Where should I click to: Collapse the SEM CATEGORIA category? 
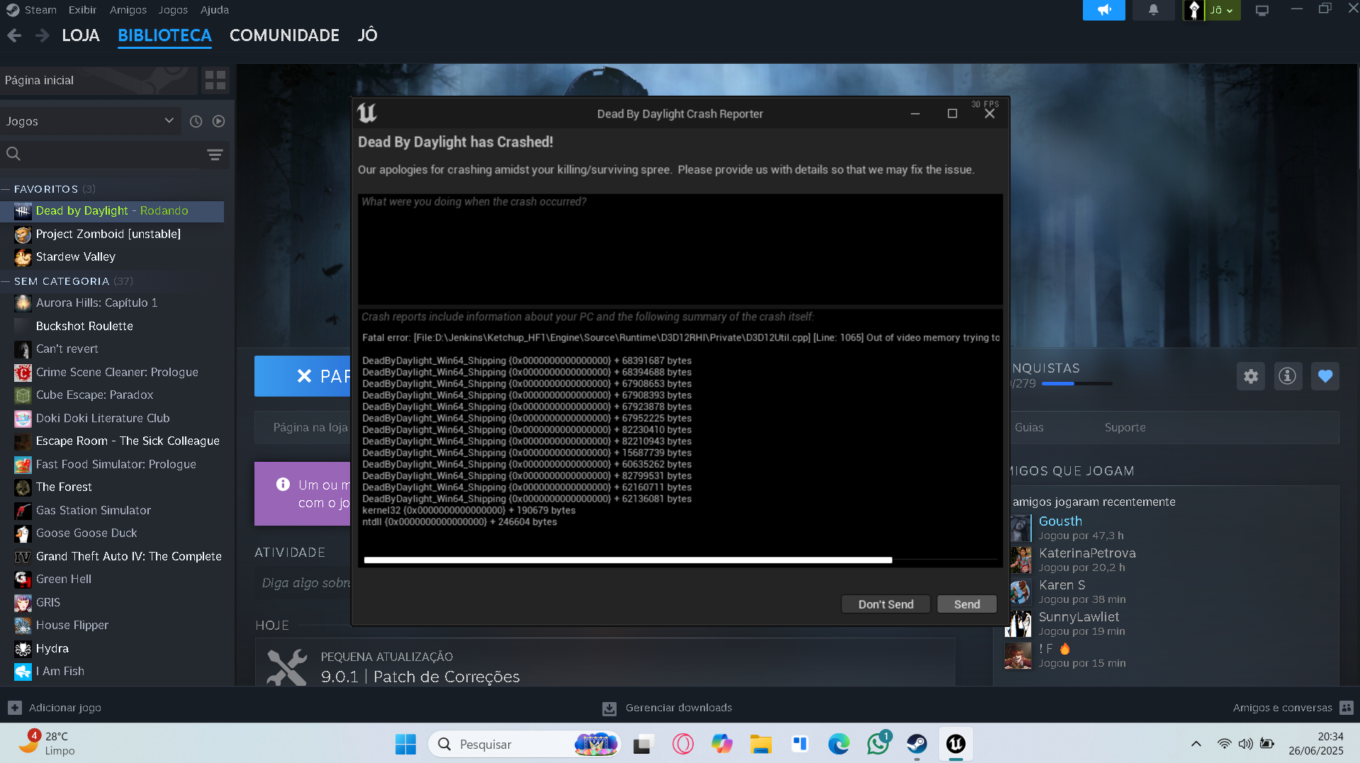pos(6,281)
